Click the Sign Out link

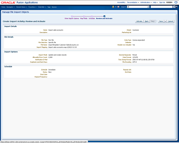(162, 2)
